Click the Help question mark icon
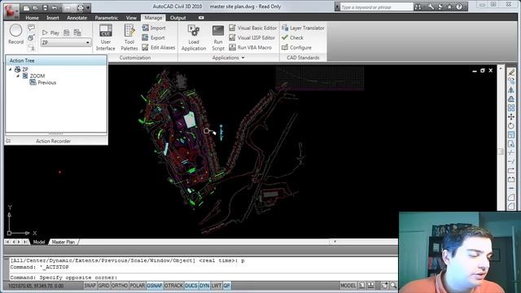The image size is (521, 293). 459,7
